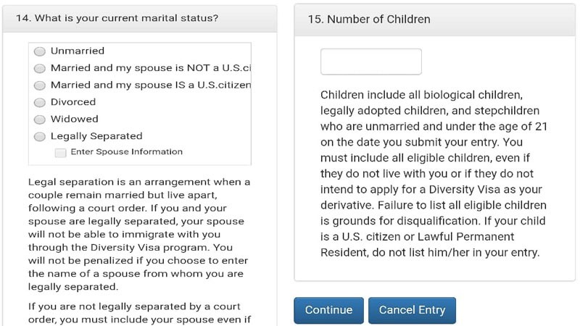
Task: Click the Continue button
Action: pos(329,310)
